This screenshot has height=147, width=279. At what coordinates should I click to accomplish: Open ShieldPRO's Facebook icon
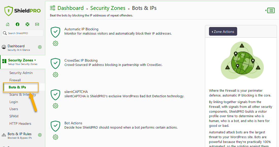click(x=17, y=24)
